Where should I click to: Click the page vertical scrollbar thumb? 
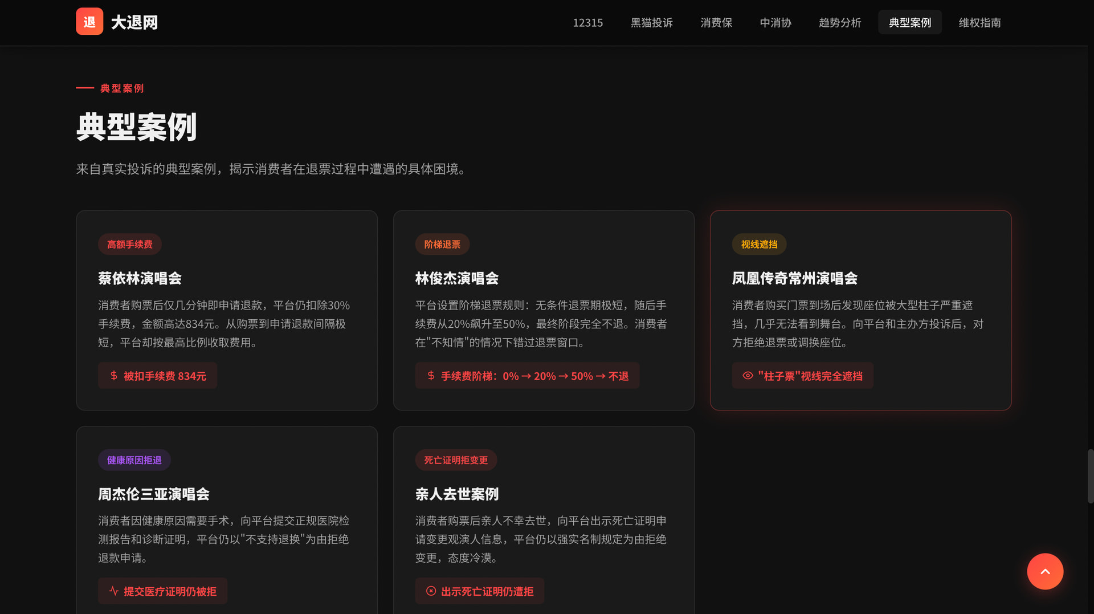click(1090, 476)
